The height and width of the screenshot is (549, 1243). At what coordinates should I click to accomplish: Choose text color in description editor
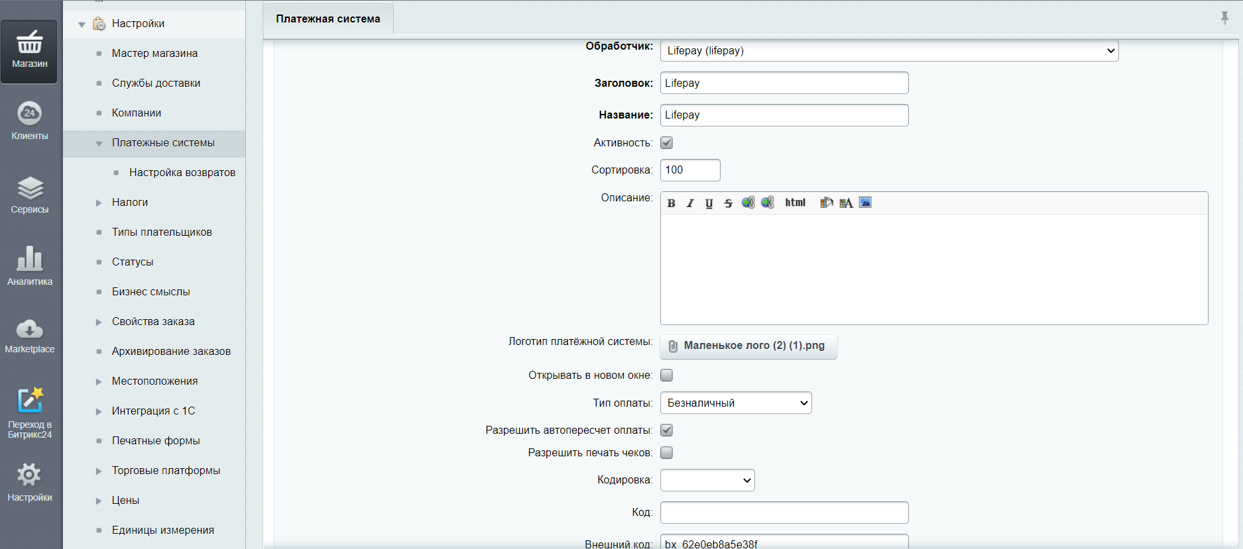[846, 203]
